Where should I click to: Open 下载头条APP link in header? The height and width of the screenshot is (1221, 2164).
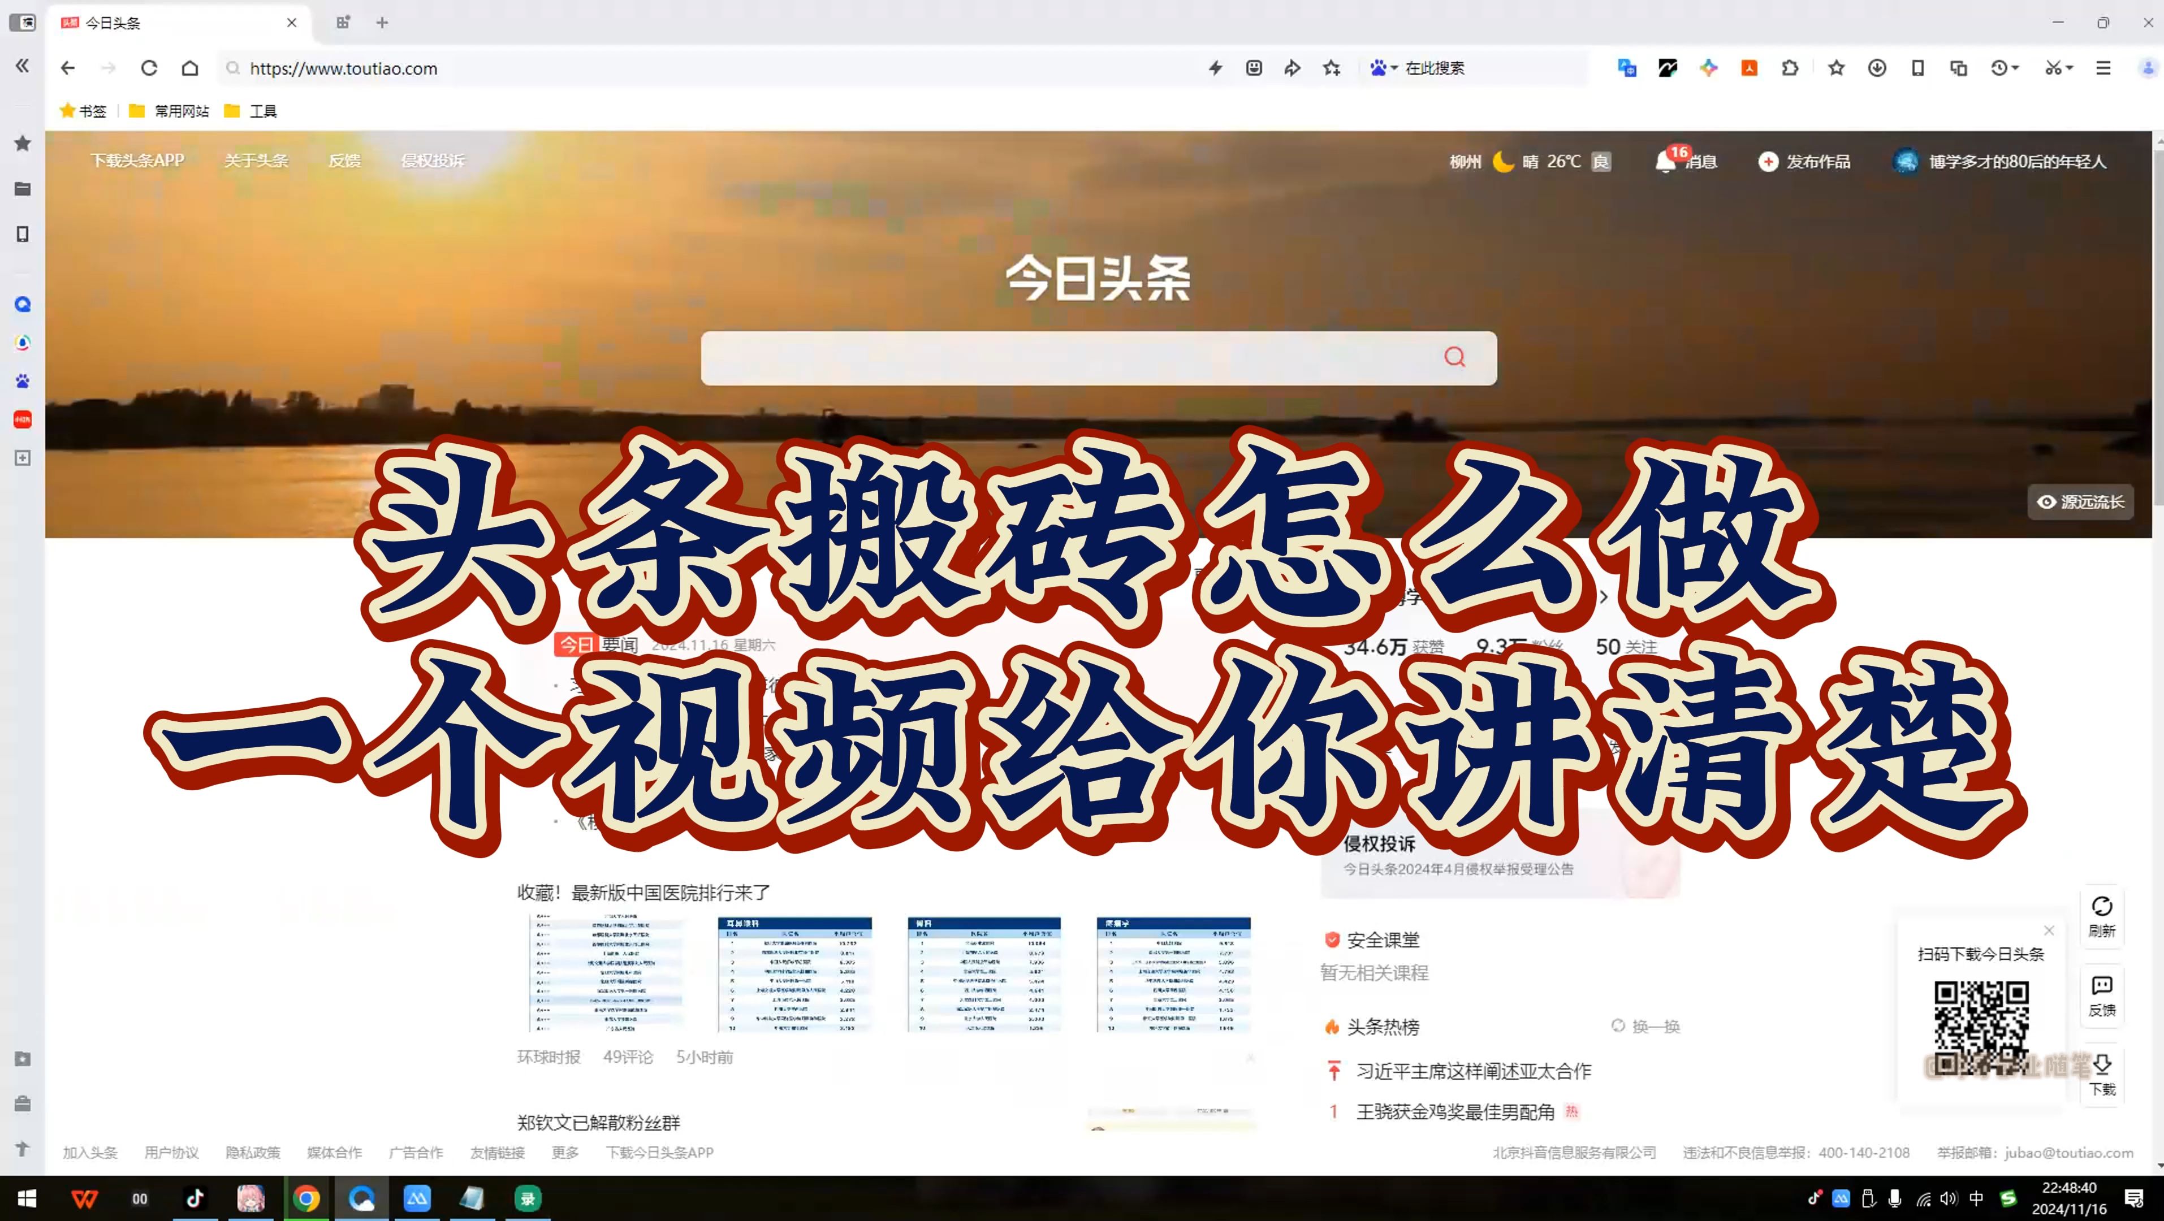tap(138, 161)
